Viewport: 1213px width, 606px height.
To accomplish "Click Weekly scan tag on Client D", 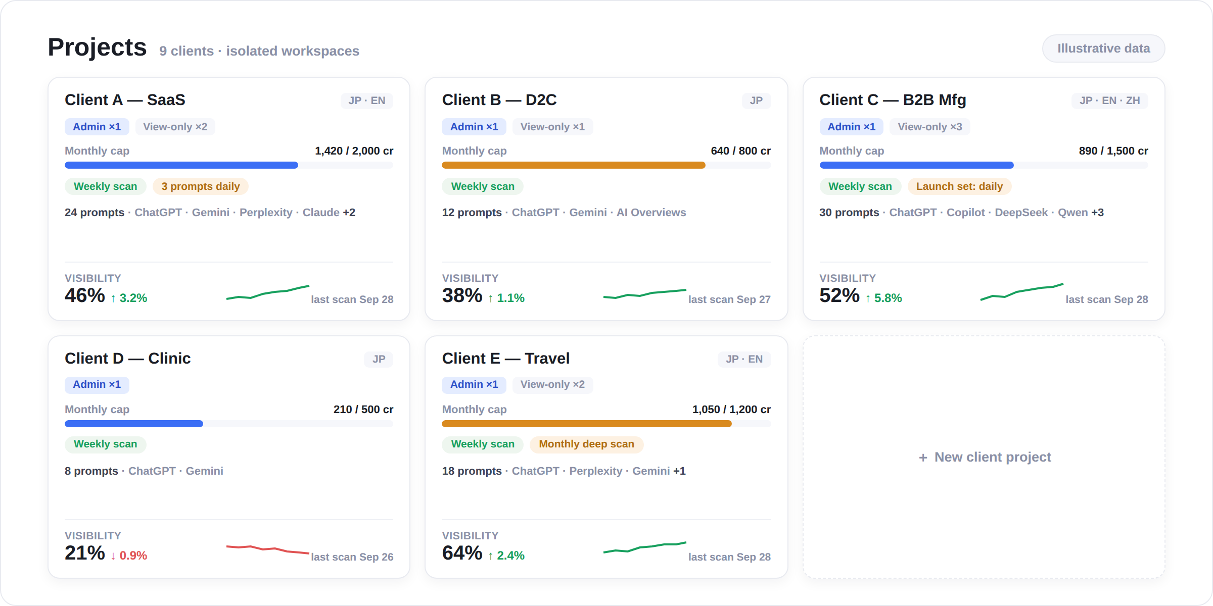I will 105,444.
